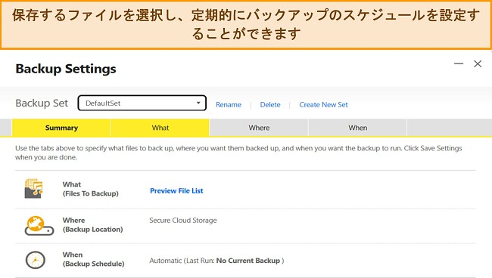Image resolution: width=492 pixels, height=278 pixels.
Task: Switch to the Summary tab
Action: pyautogui.click(x=61, y=128)
